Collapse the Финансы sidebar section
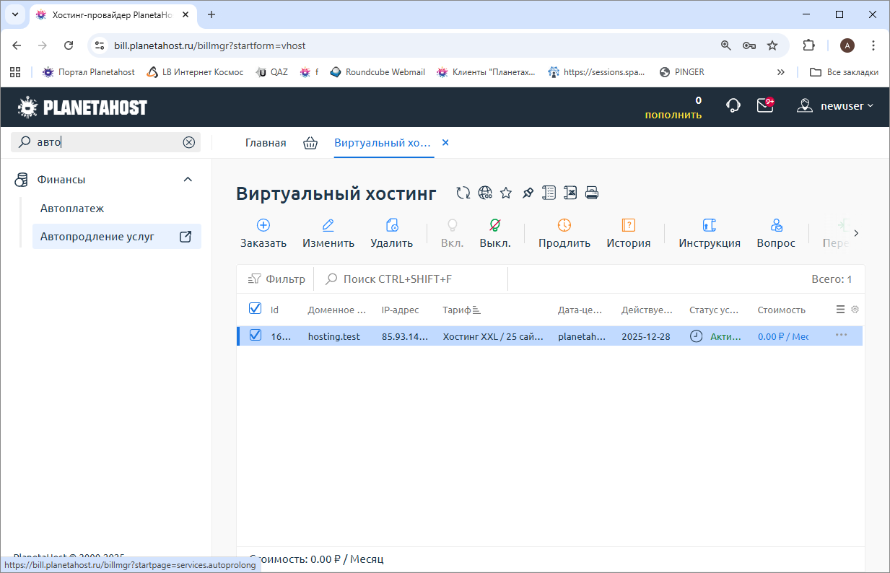The image size is (890, 573). [x=188, y=180]
